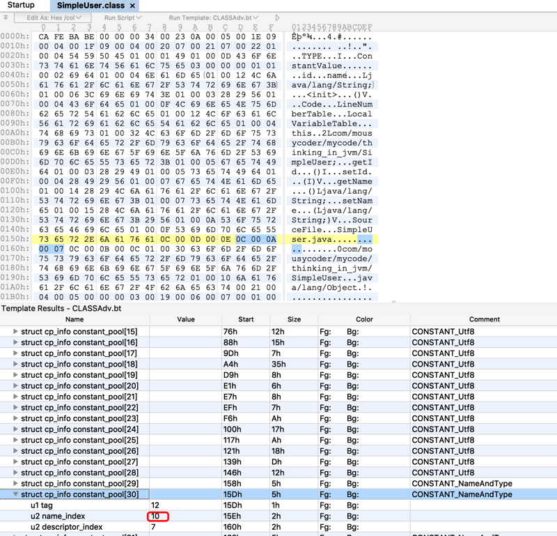This screenshot has height=536, width=557.
Task: Click constant_pool[24] start value 100h
Action: click(x=233, y=429)
